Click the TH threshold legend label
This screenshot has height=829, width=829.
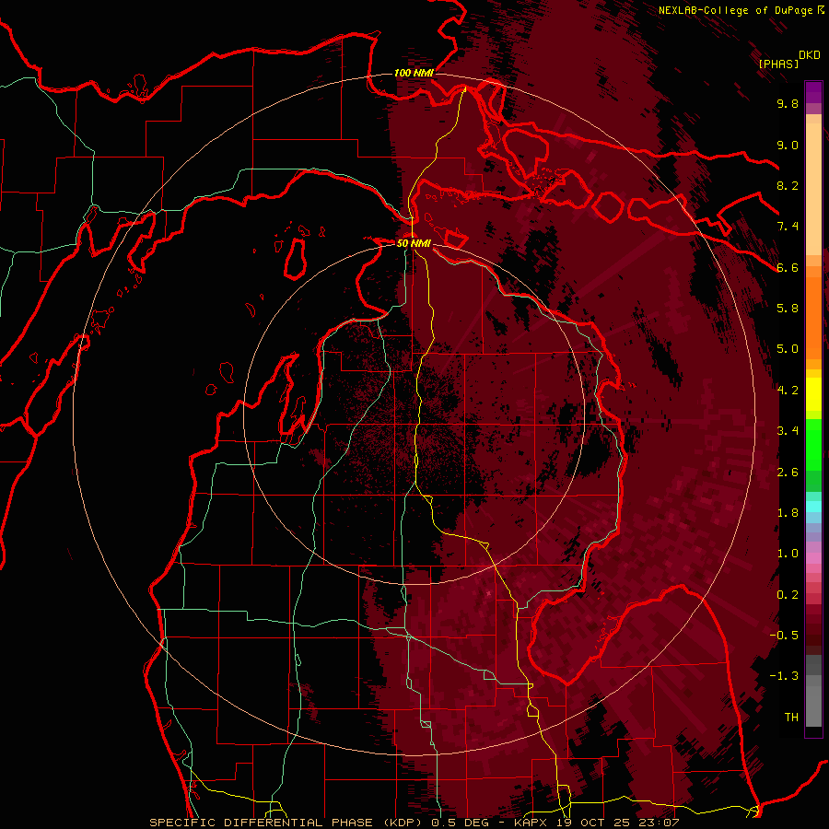point(791,718)
